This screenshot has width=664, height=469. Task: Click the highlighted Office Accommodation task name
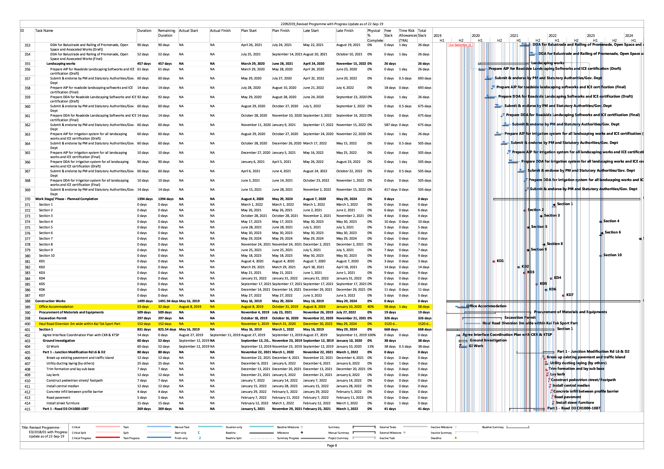pos(56,307)
